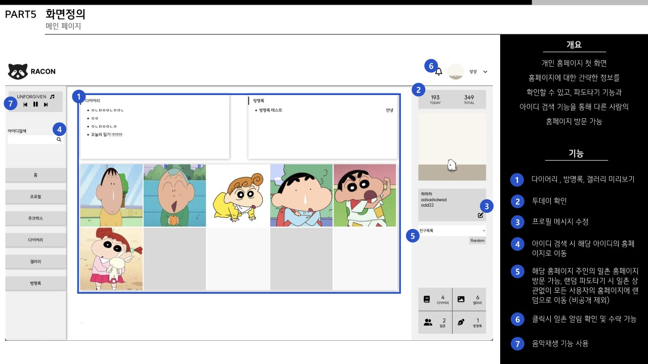Viewport: 648px width, 364px height.
Task: Click the RACON raccoon logo
Action: [18, 72]
